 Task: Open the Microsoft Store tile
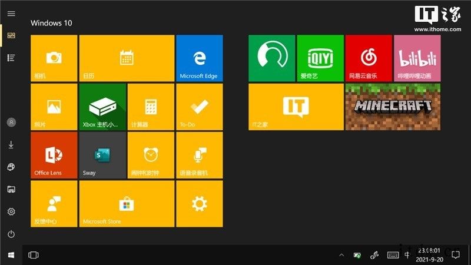tap(127, 204)
